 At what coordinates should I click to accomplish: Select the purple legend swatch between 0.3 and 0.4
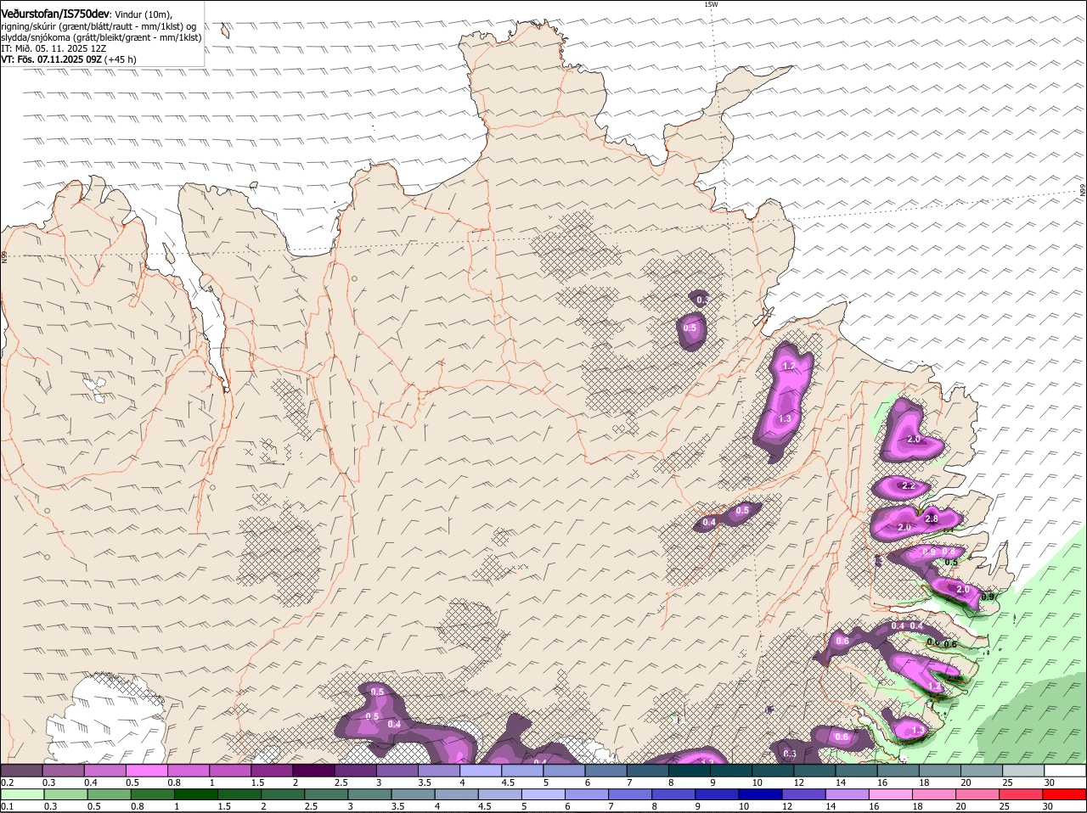(x=63, y=771)
